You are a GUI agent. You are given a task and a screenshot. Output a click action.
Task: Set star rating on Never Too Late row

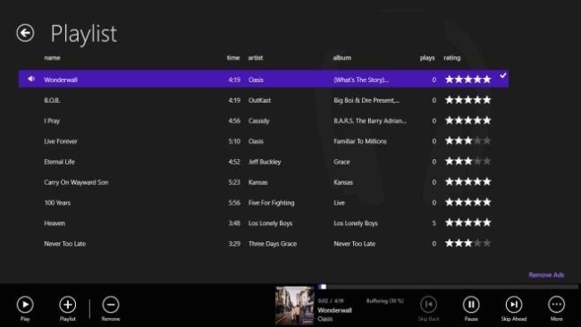coord(468,243)
